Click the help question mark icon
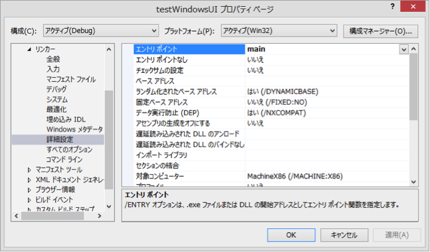Viewport: 430px width, 252px height. pos(392,7)
